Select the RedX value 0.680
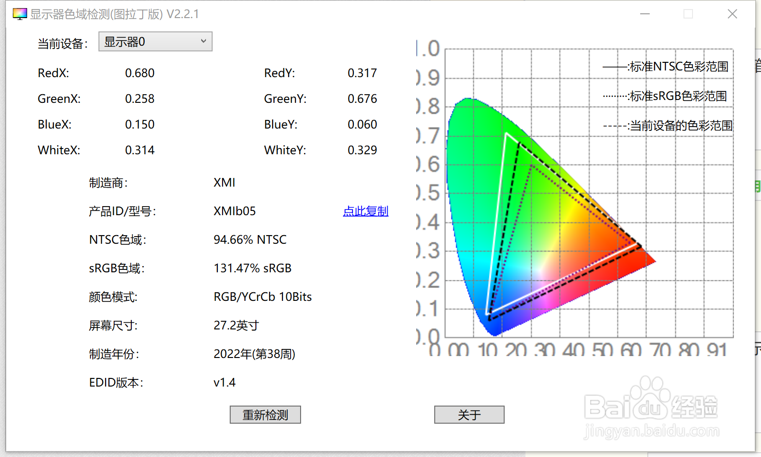This screenshot has width=761, height=457. (x=140, y=73)
